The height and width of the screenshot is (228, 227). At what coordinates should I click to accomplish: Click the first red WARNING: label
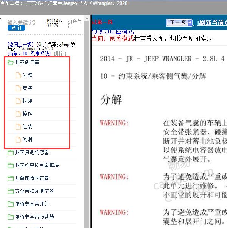[114, 123]
